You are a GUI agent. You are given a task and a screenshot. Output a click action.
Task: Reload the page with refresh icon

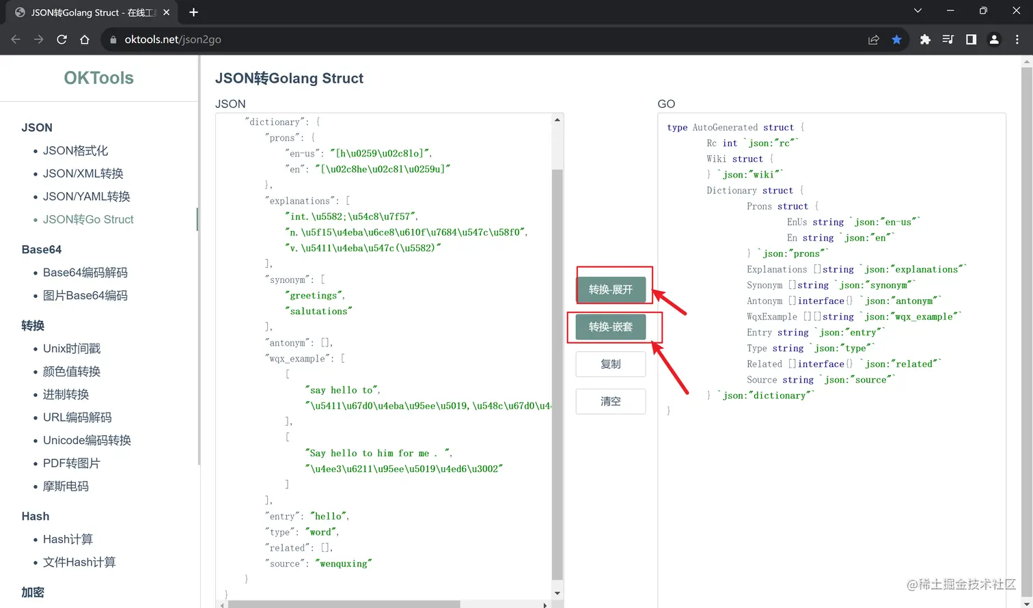pyautogui.click(x=61, y=40)
